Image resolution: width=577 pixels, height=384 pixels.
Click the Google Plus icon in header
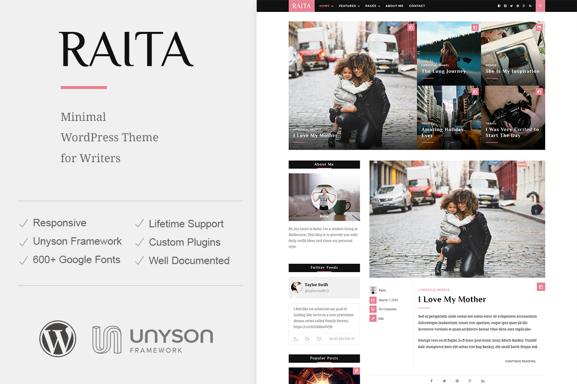(x=524, y=6)
